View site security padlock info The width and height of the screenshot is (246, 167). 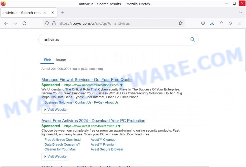click(54, 23)
